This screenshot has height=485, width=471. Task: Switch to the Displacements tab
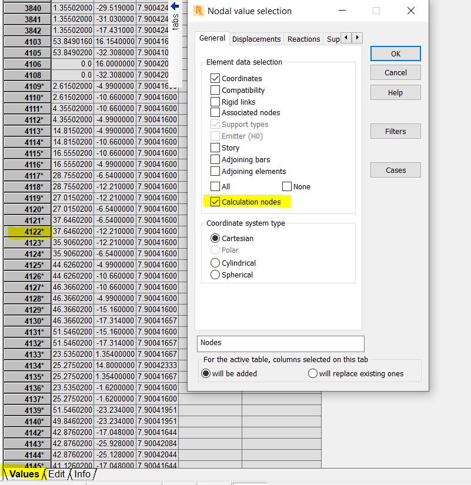click(256, 39)
